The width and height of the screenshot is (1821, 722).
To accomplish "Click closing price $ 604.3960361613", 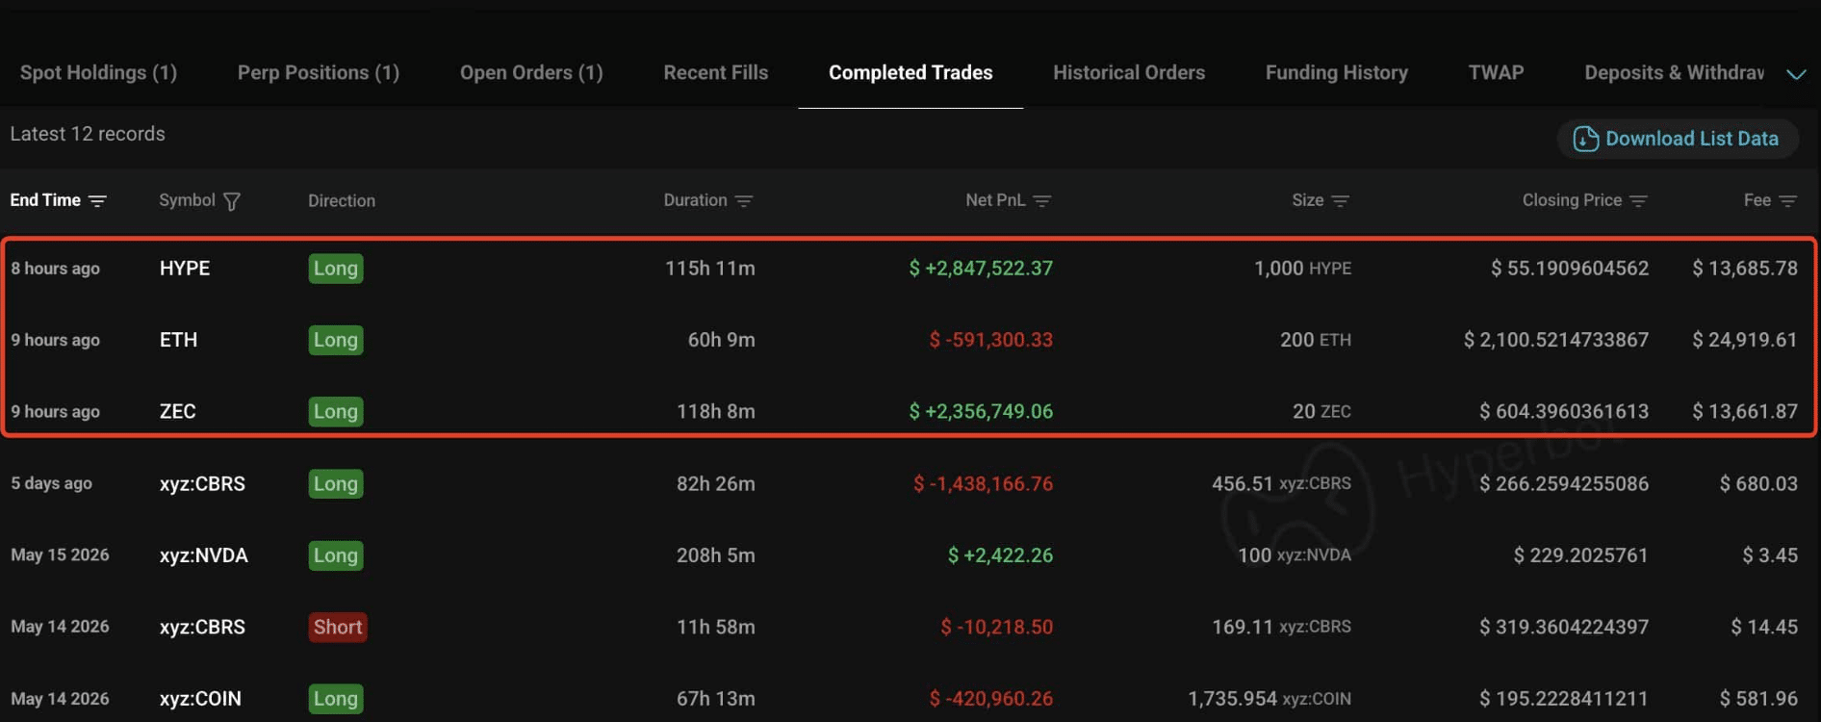I will point(1564,411).
